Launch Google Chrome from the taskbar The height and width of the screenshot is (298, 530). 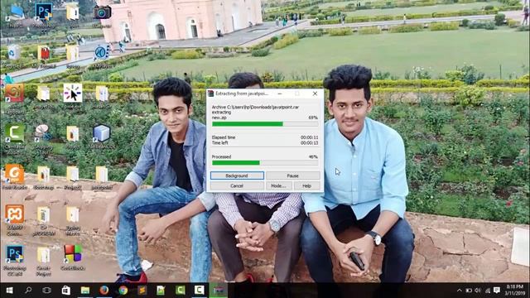tap(123, 291)
